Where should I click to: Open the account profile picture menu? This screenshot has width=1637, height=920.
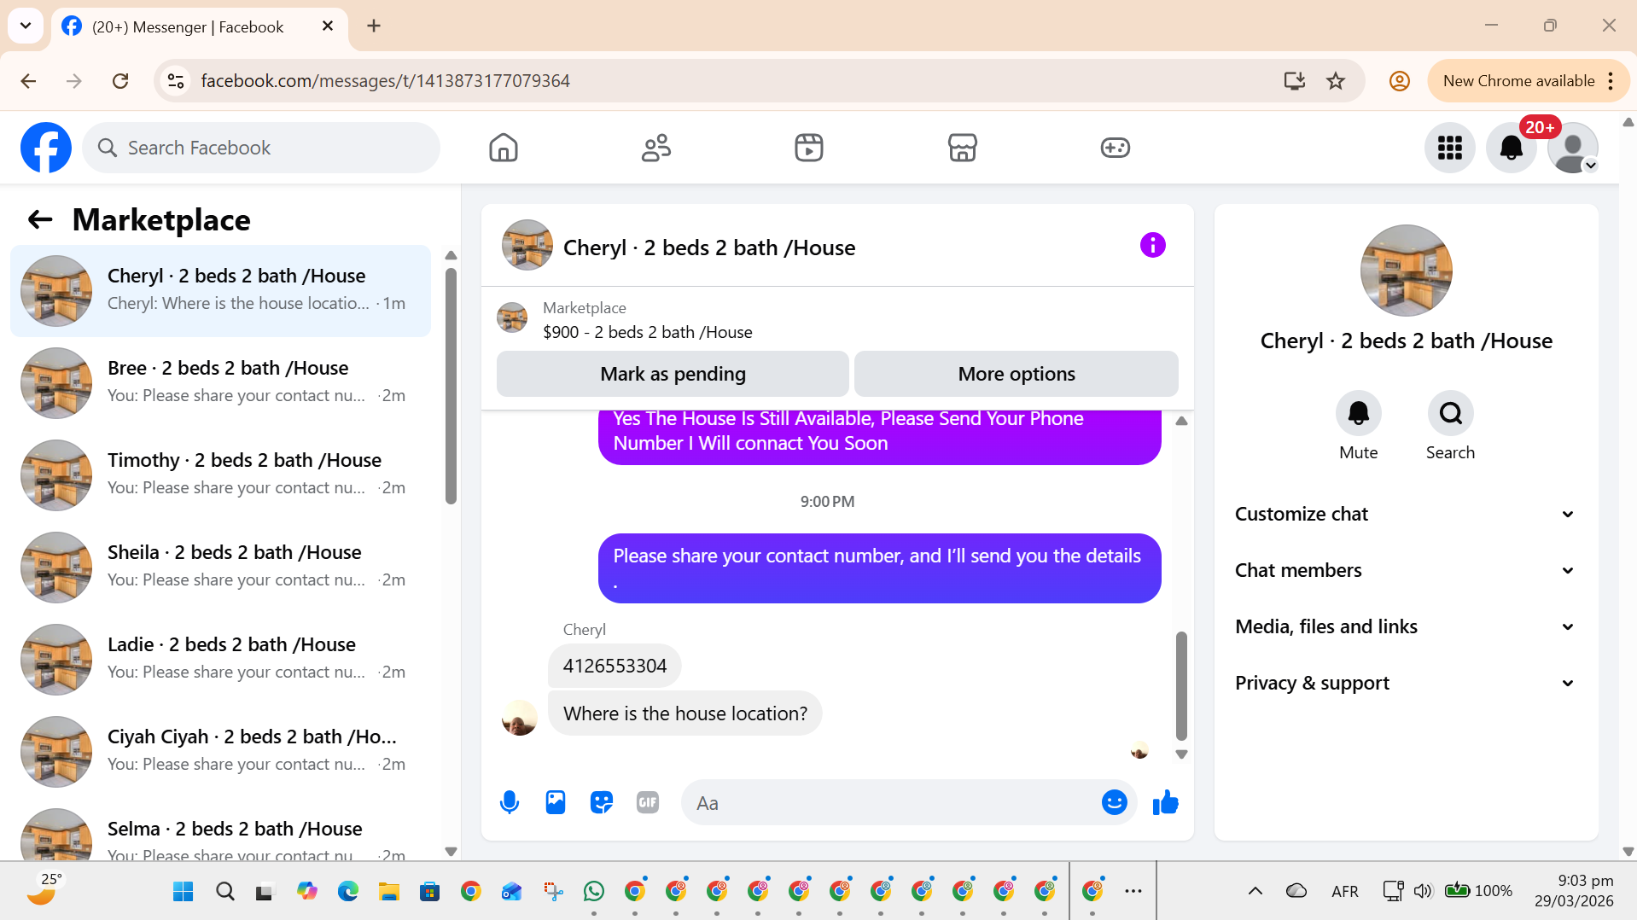click(1572, 148)
